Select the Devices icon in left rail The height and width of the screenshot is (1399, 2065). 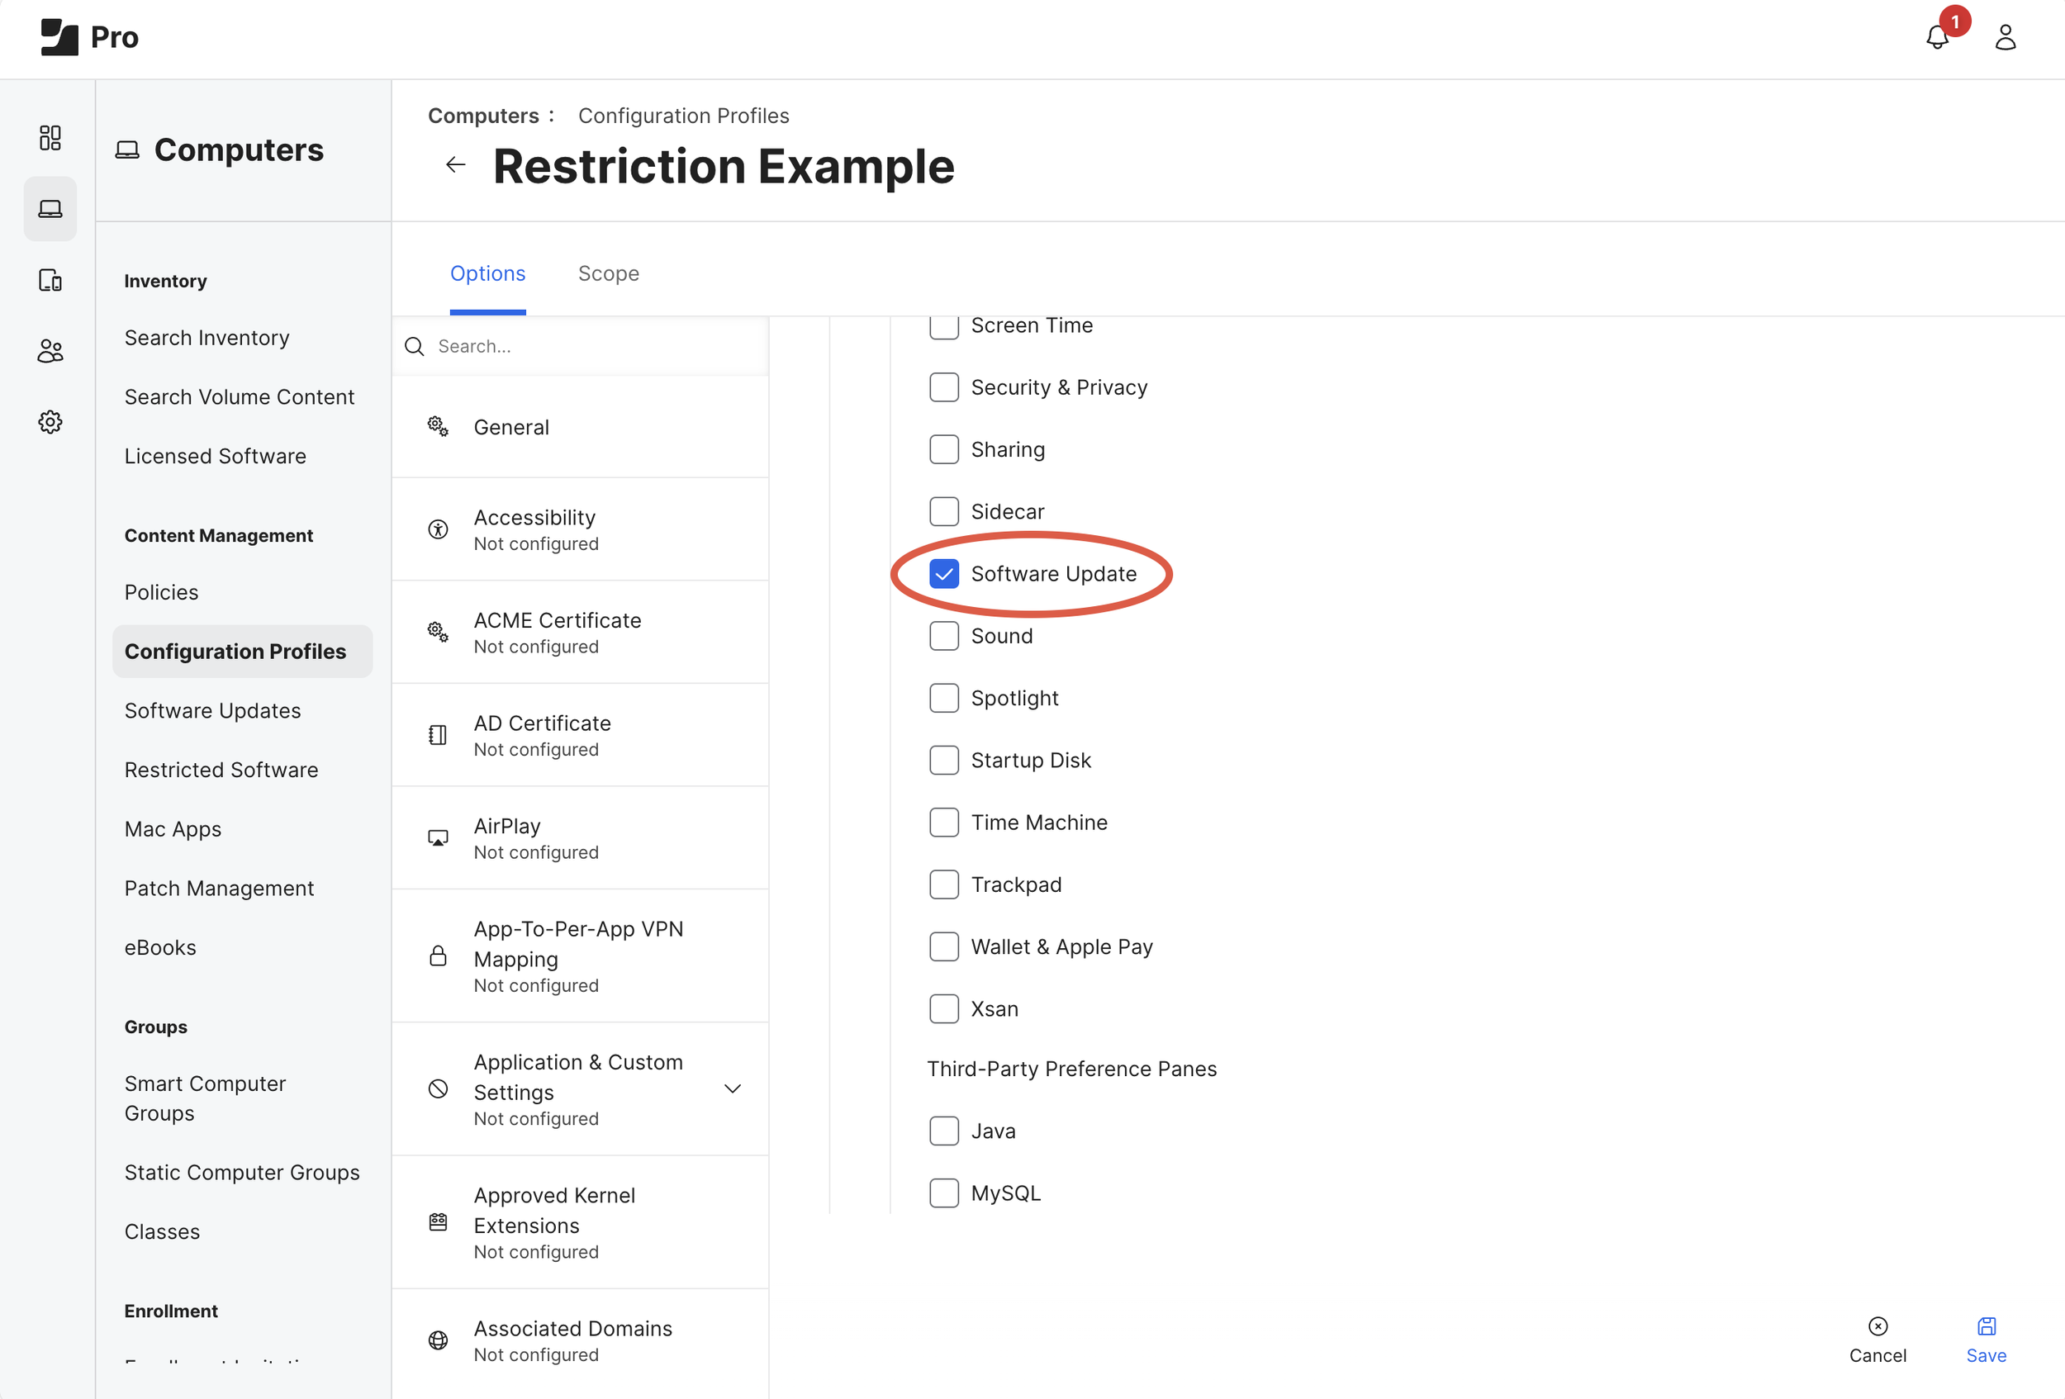[50, 280]
